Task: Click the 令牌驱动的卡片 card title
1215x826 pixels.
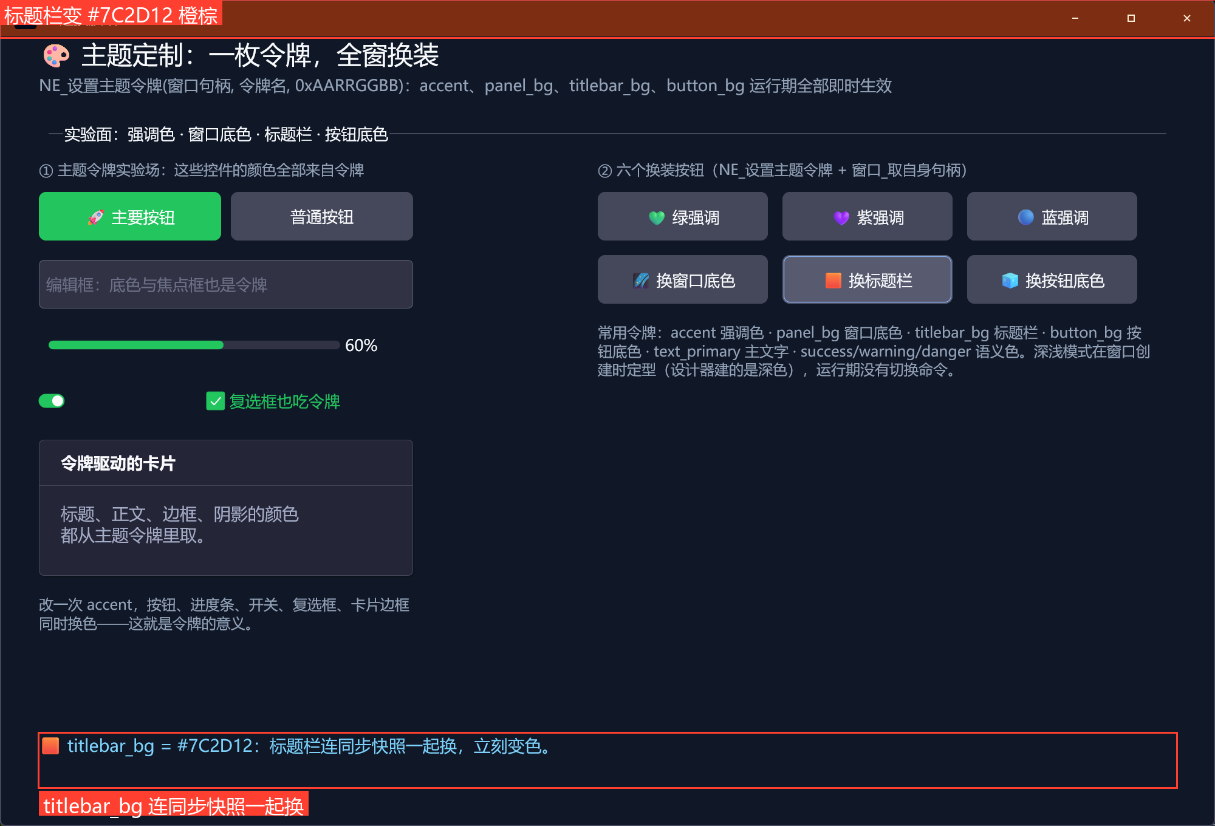Action: click(x=118, y=463)
